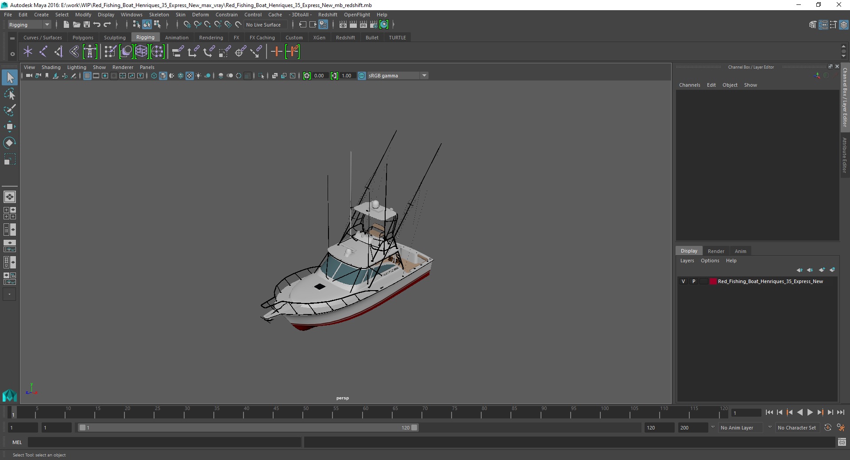Screen dimensions: 850x460
Task: Open shelf options gear menu
Action: [12, 54]
